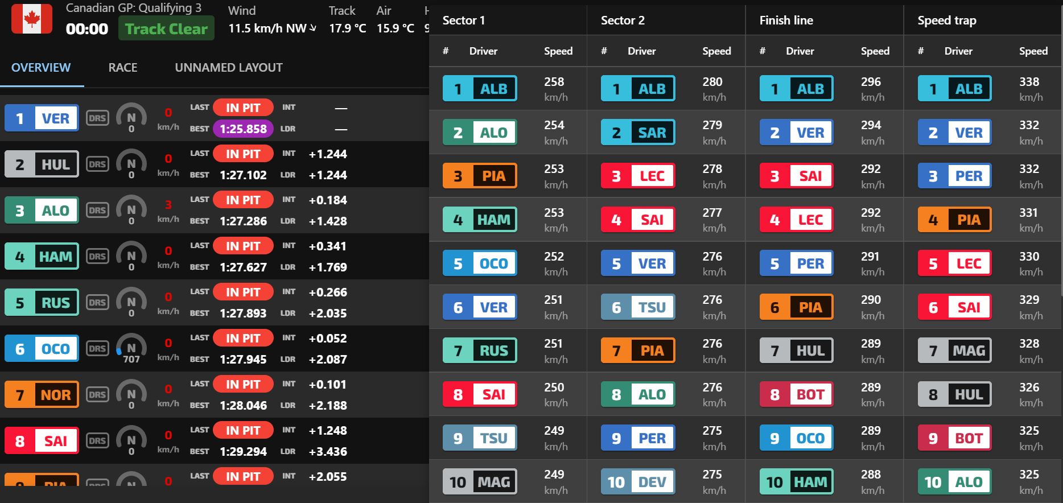1063x503 pixels.
Task: Switch to the OVERVIEW tab
Action: (41, 68)
